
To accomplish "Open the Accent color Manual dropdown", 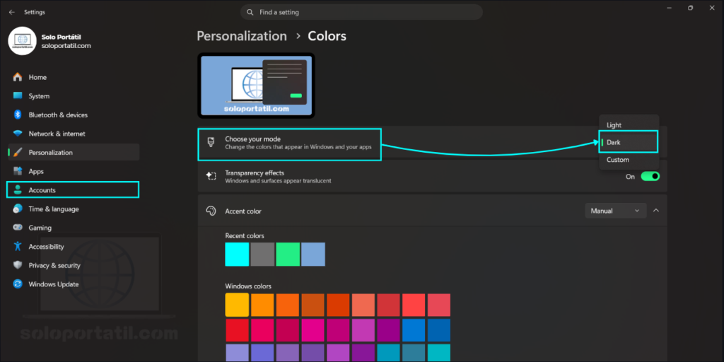I will pyautogui.click(x=616, y=211).
